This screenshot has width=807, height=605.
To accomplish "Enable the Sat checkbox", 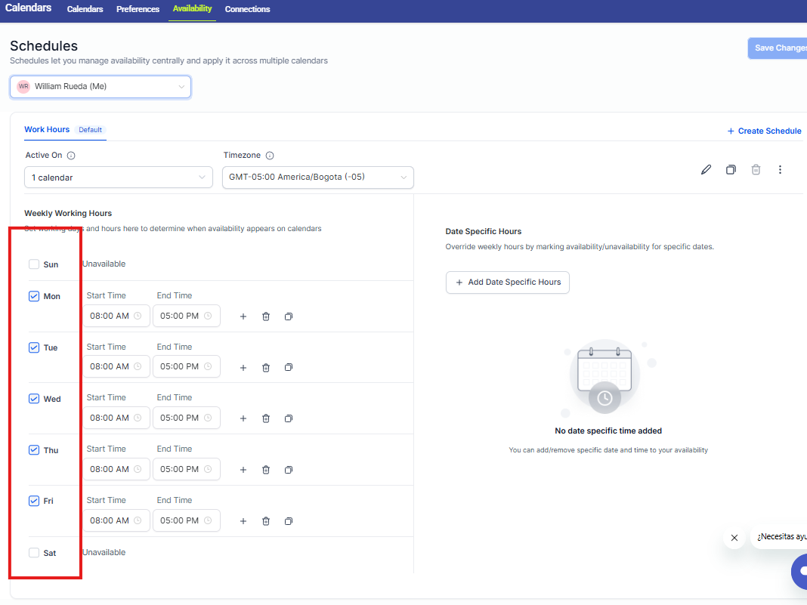I will tap(34, 553).
